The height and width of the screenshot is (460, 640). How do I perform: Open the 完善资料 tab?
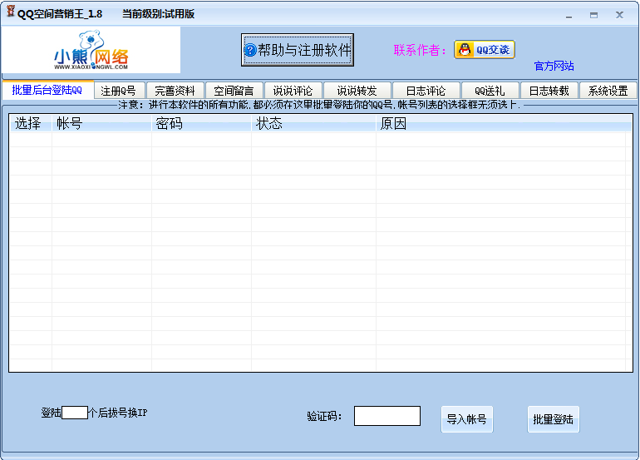pos(175,91)
